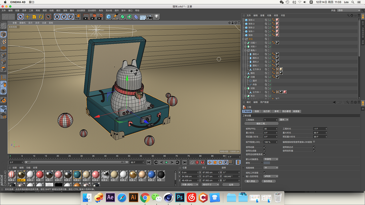Open the Finder from the Dock
The width and height of the screenshot is (365, 205).
pos(87,197)
